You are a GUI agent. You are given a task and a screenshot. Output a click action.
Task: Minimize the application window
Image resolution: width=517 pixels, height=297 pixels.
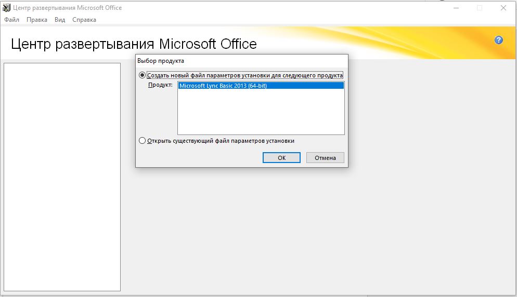tap(456, 8)
